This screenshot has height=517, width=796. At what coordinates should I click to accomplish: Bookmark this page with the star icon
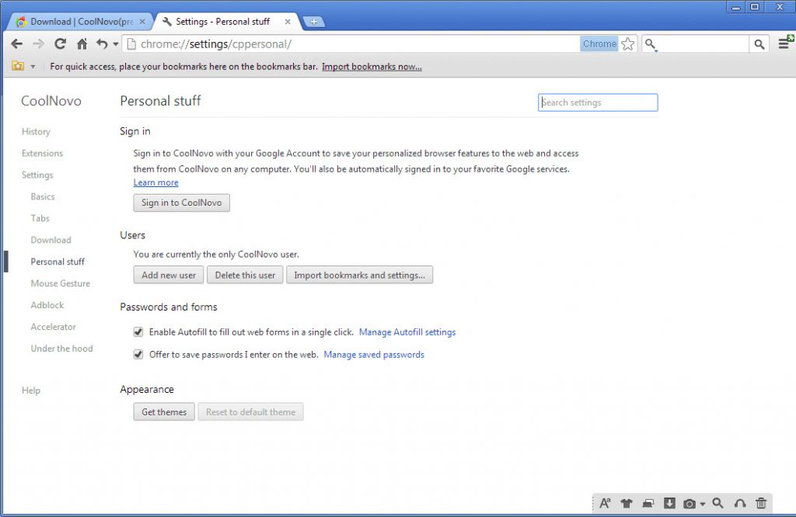(628, 44)
